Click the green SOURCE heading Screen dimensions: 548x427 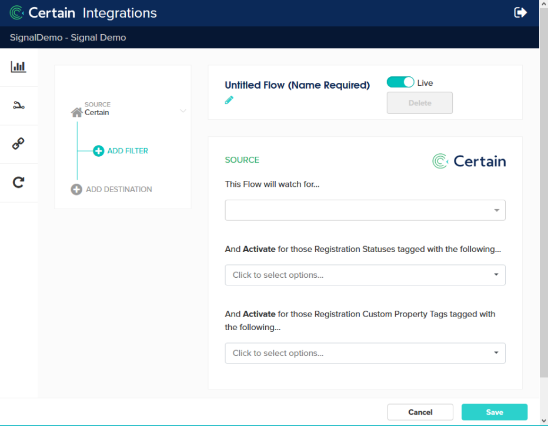point(242,160)
